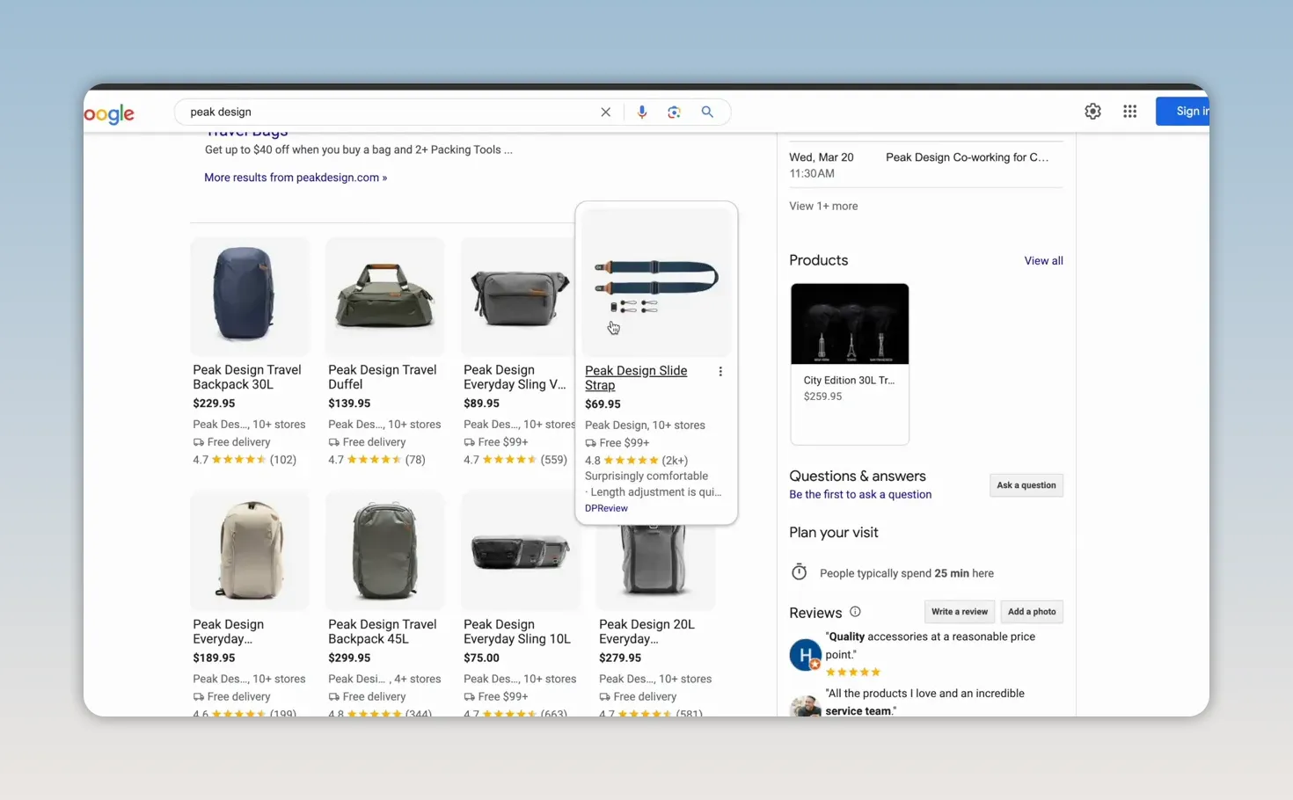Click the 'Write a review' button
1293x800 pixels.
[960, 612]
